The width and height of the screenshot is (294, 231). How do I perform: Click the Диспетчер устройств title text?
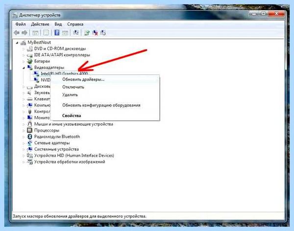click(x=40, y=15)
